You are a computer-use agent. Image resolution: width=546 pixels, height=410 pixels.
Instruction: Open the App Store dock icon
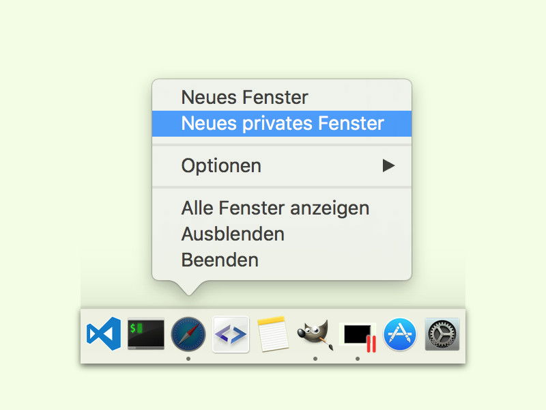click(400, 334)
